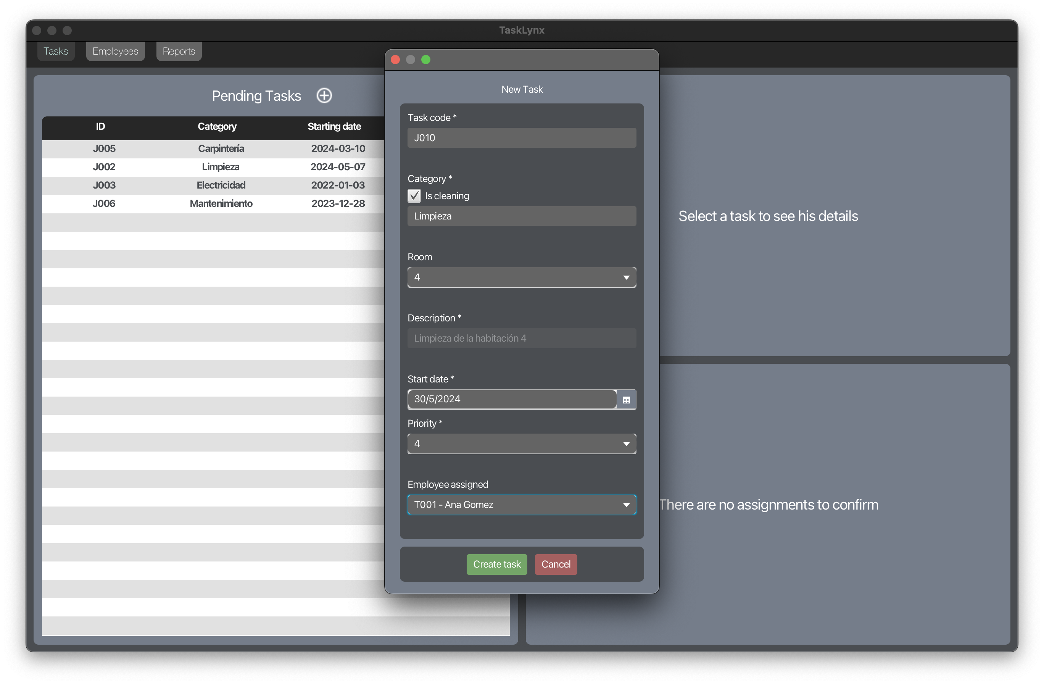Sort by the ID column header
The height and width of the screenshot is (684, 1044).
click(x=100, y=127)
